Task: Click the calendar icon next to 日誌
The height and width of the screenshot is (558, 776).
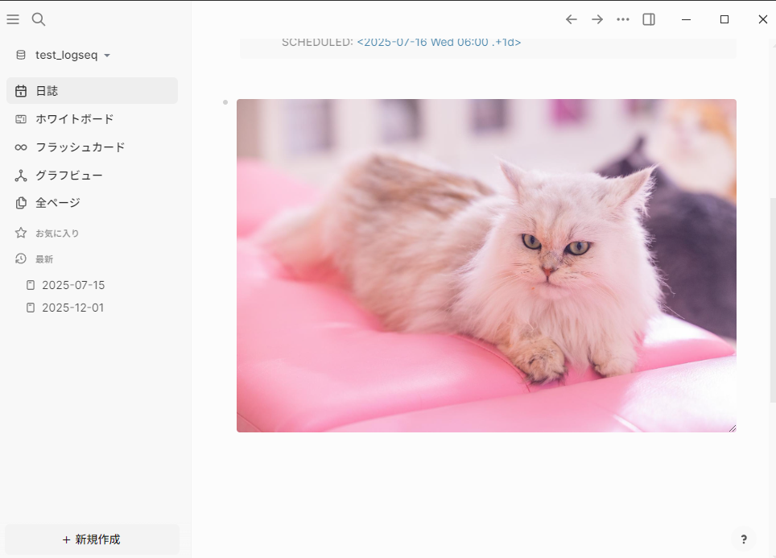Action: tap(21, 91)
